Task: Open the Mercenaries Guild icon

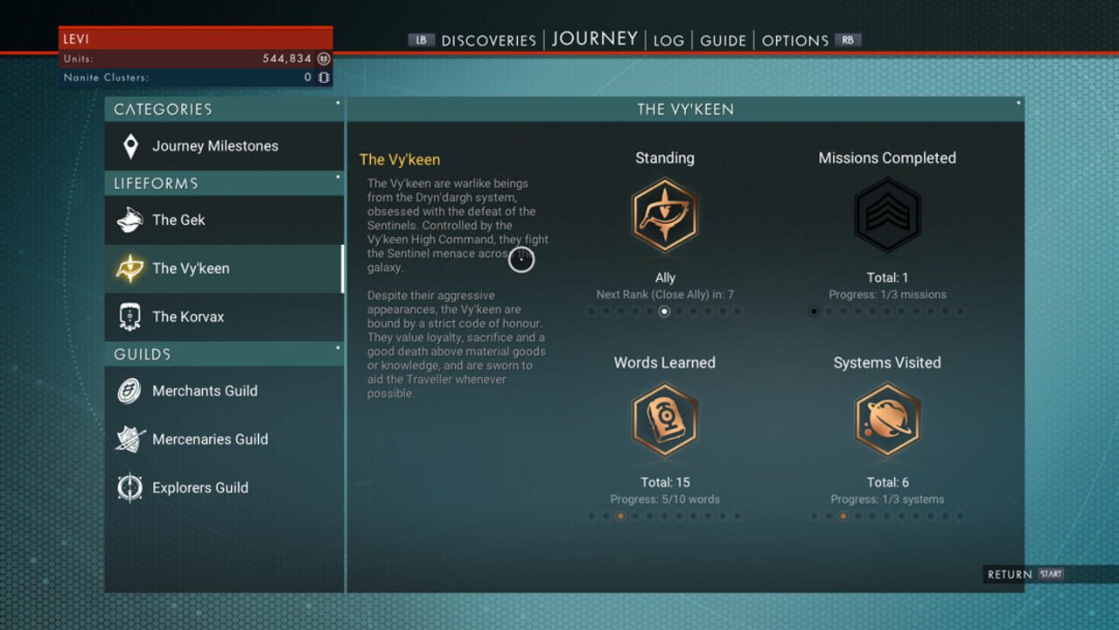Action: 130,439
